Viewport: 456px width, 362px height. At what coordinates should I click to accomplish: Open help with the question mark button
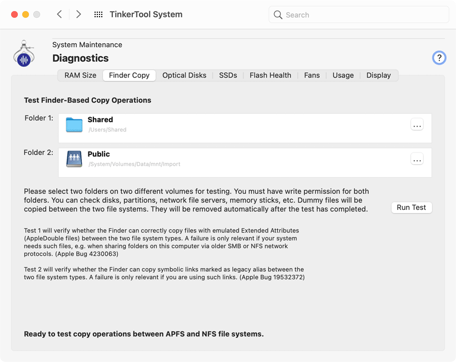pos(439,58)
